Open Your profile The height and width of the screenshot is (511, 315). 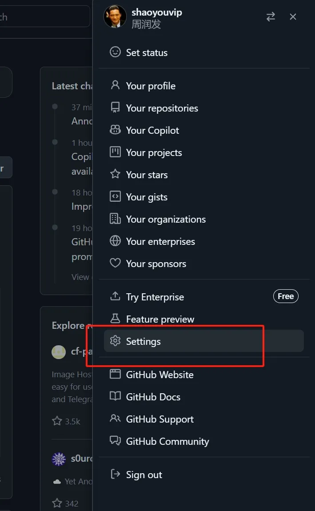[151, 86]
